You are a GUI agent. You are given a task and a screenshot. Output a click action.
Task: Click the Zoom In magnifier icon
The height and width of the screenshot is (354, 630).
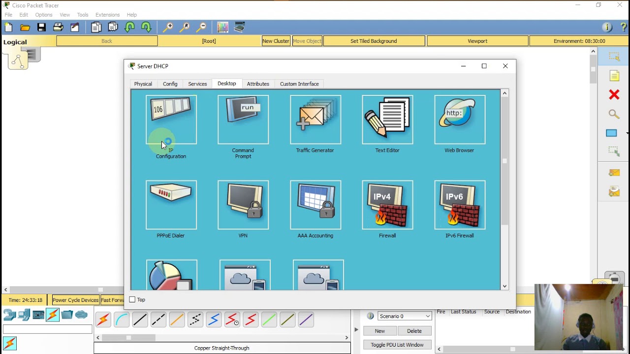point(168,28)
